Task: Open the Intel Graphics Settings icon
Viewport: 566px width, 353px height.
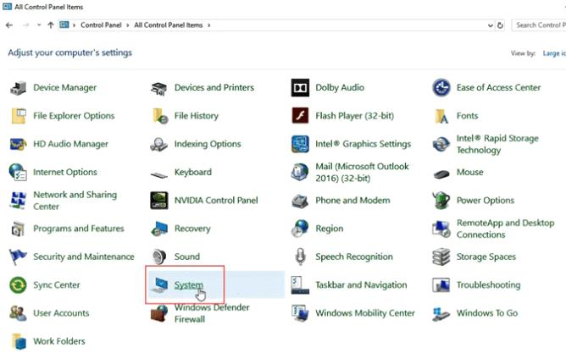Action: pyautogui.click(x=300, y=144)
